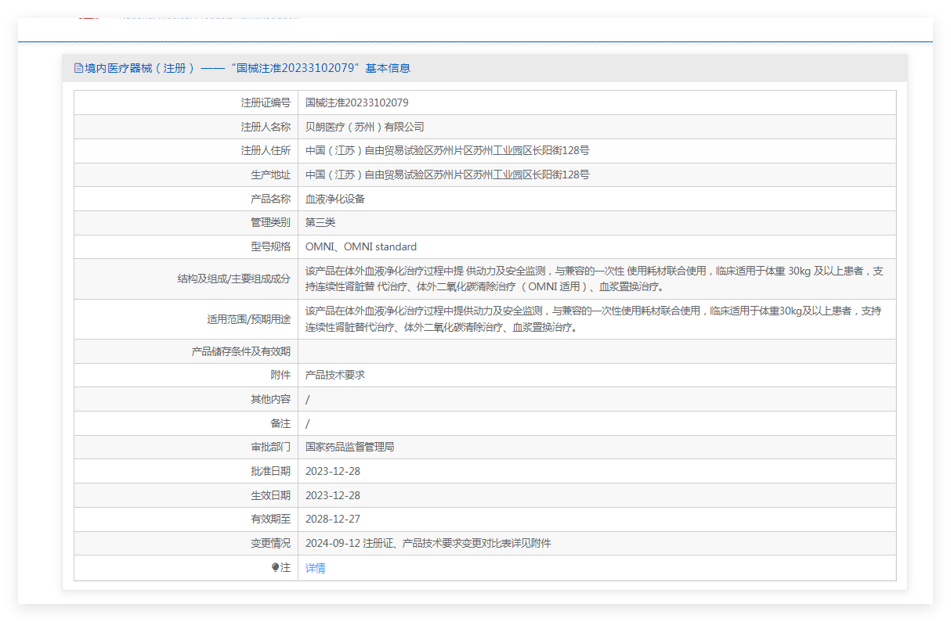Click the 生效日期 value 2023-12-28
This screenshot has width=951, height=622.
333,495
